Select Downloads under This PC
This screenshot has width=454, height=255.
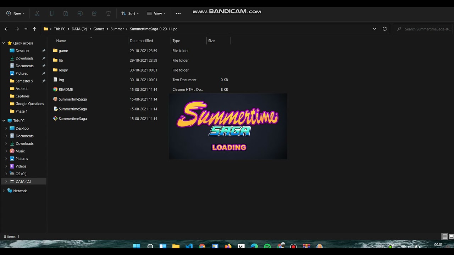pyautogui.click(x=24, y=143)
